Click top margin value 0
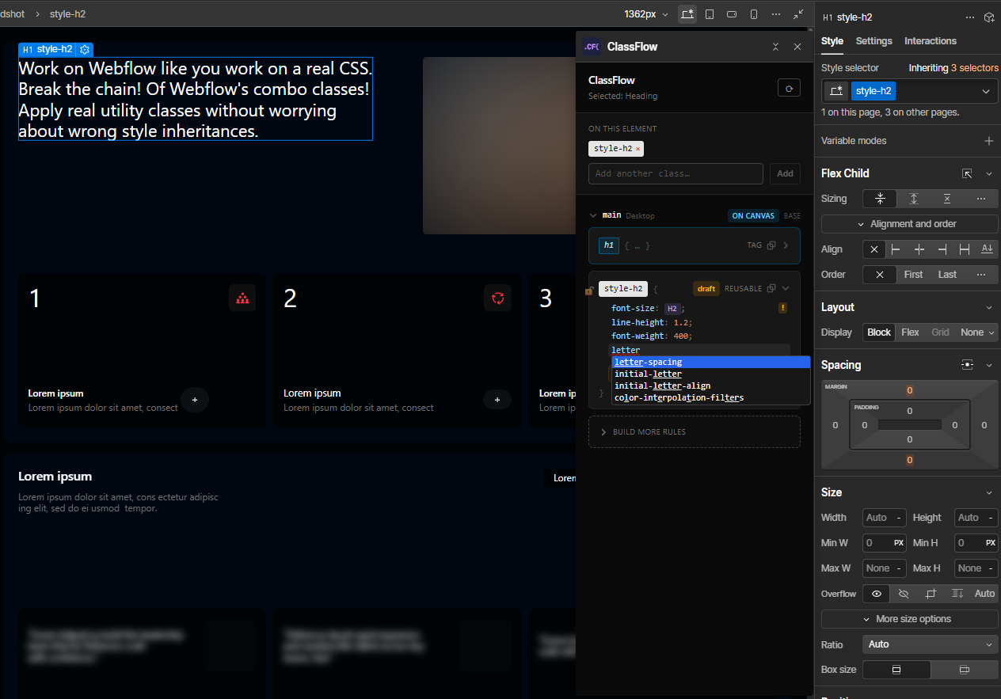 tap(910, 390)
